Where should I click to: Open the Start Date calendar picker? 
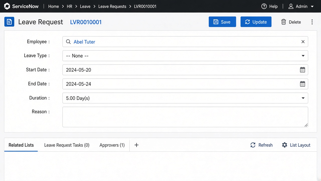tap(302, 70)
